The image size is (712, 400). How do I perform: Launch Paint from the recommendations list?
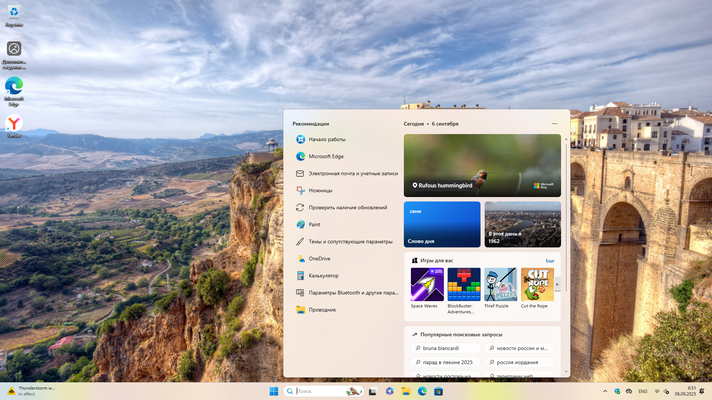tap(314, 224)
